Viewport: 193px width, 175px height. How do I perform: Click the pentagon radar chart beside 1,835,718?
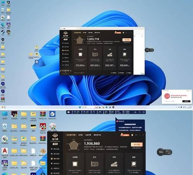(x=80, y=40)
